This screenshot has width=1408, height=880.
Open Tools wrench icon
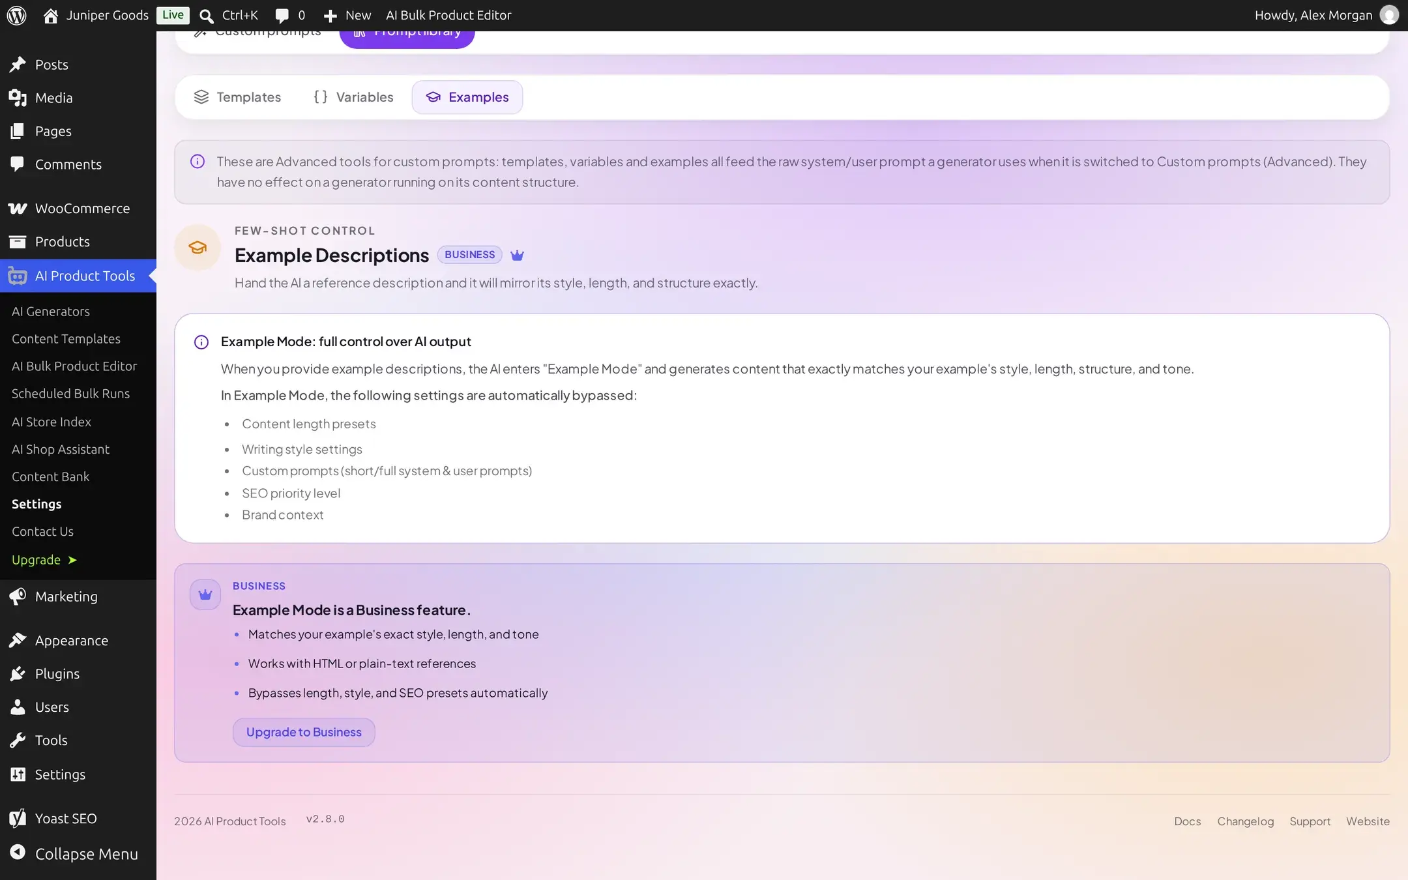click(x=18, y=740)
